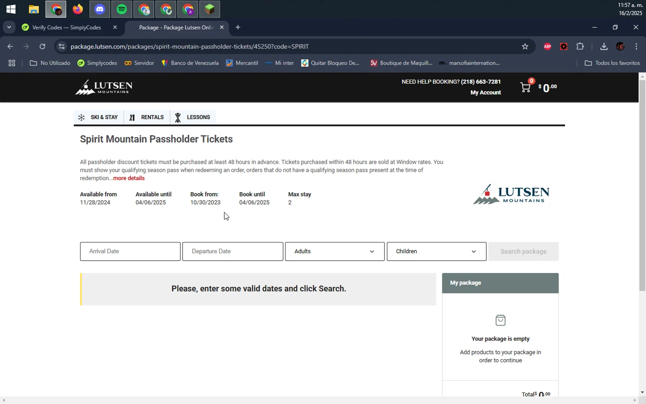Click the phone number (218) 663-7281
The width and height of the screenshot is (646, 404).
click(481, 82)
